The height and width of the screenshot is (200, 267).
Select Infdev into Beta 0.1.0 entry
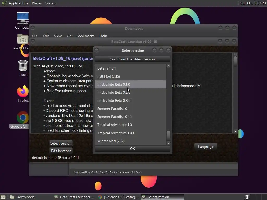tap(130, 84)
